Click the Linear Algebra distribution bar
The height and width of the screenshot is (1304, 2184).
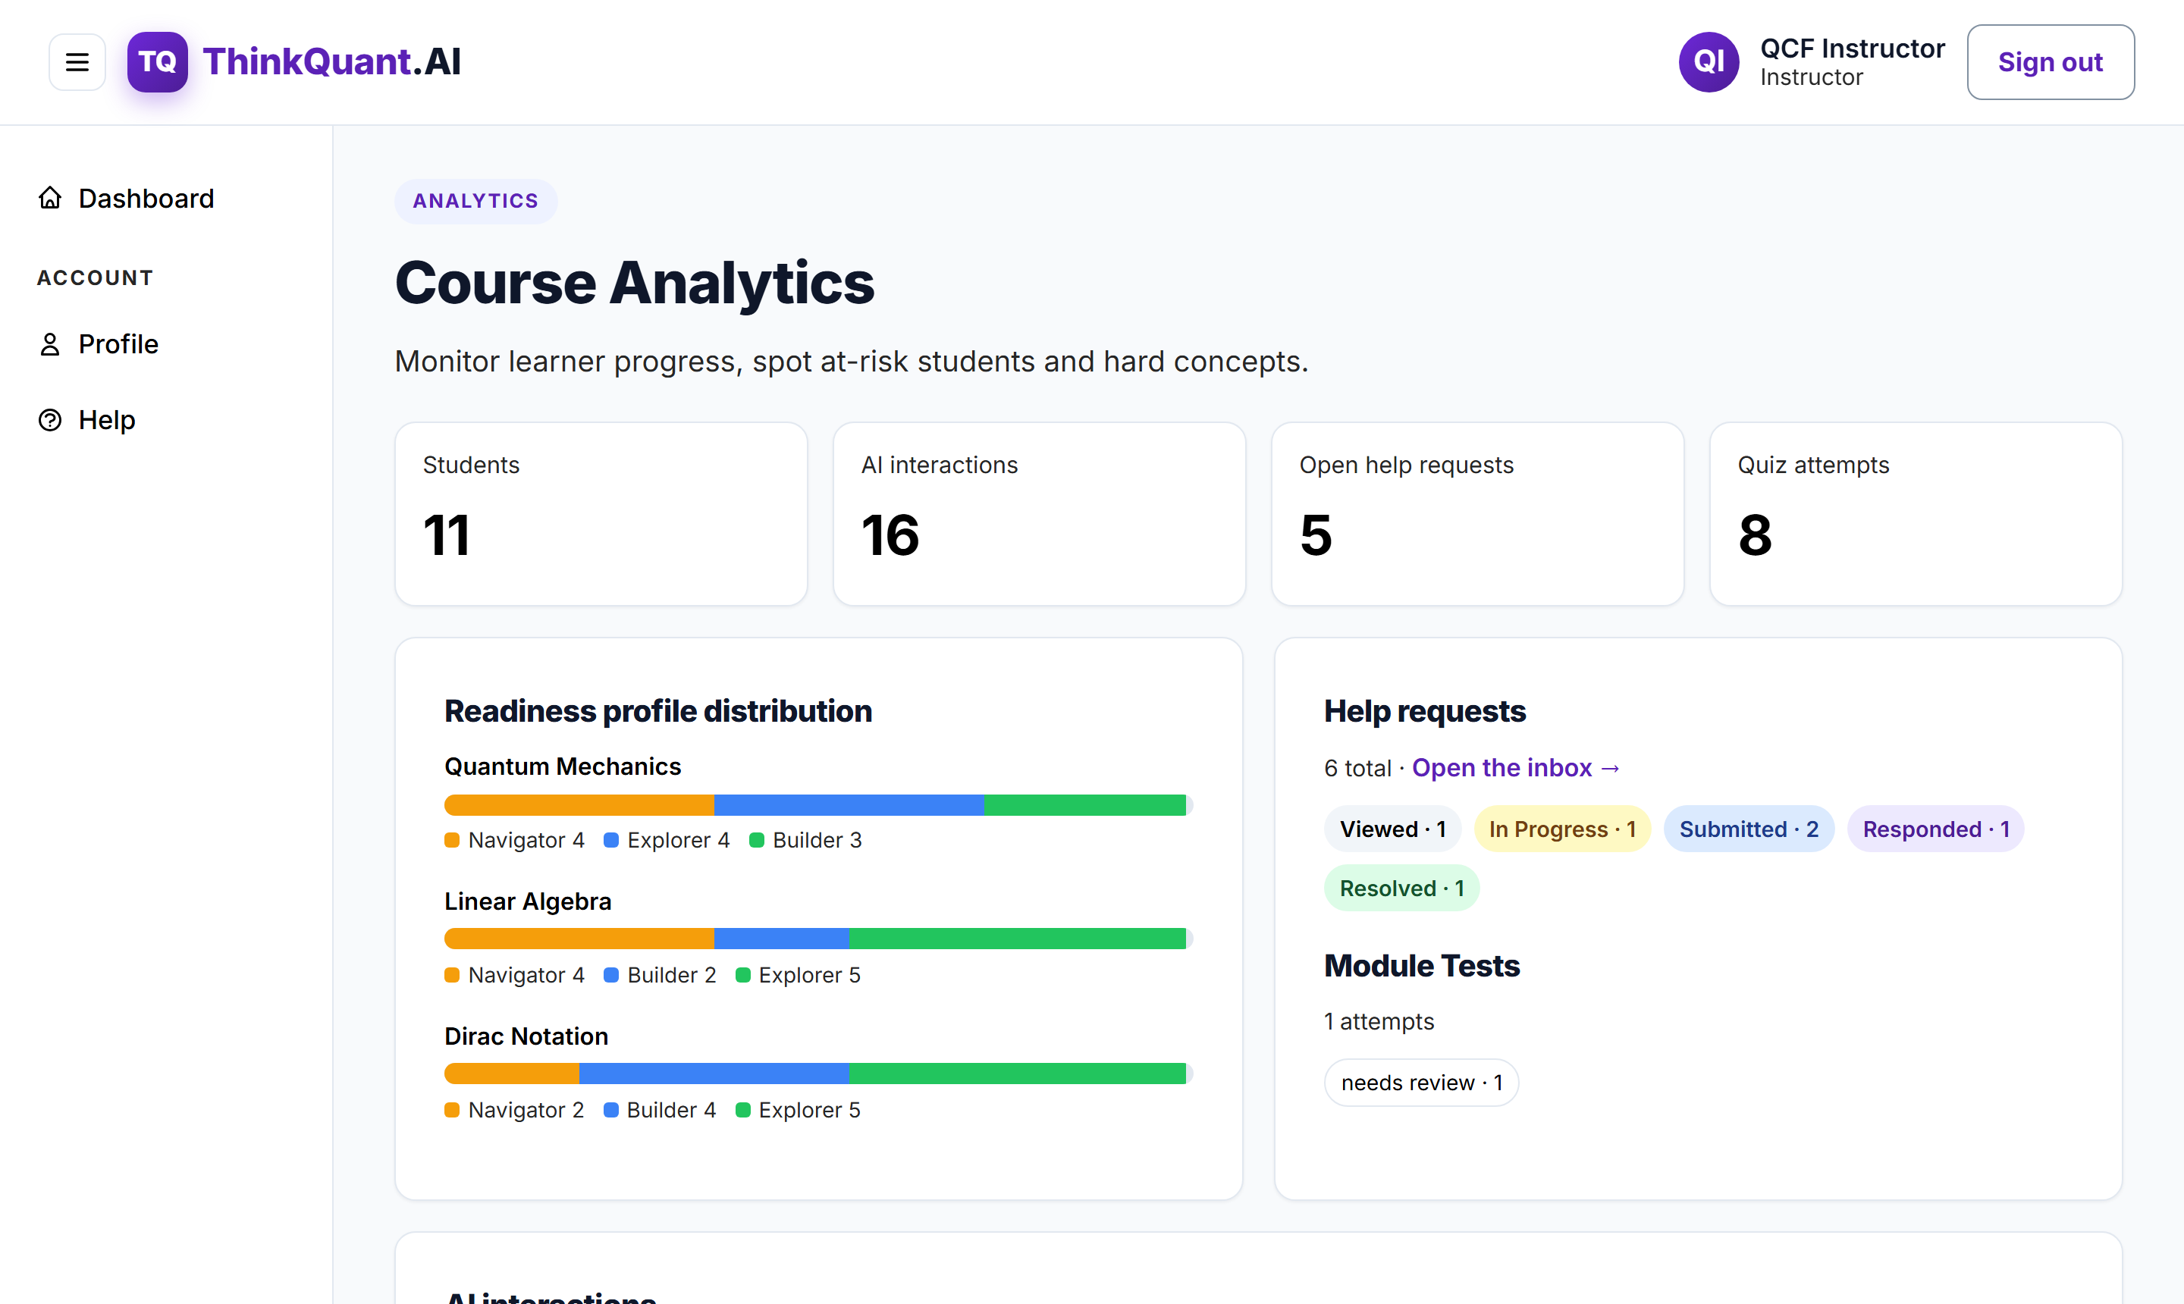coord(818,939)
